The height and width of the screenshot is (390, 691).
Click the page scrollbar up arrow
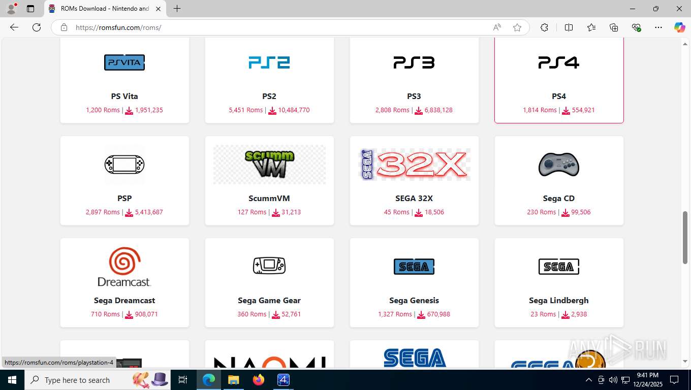(685, 44)
